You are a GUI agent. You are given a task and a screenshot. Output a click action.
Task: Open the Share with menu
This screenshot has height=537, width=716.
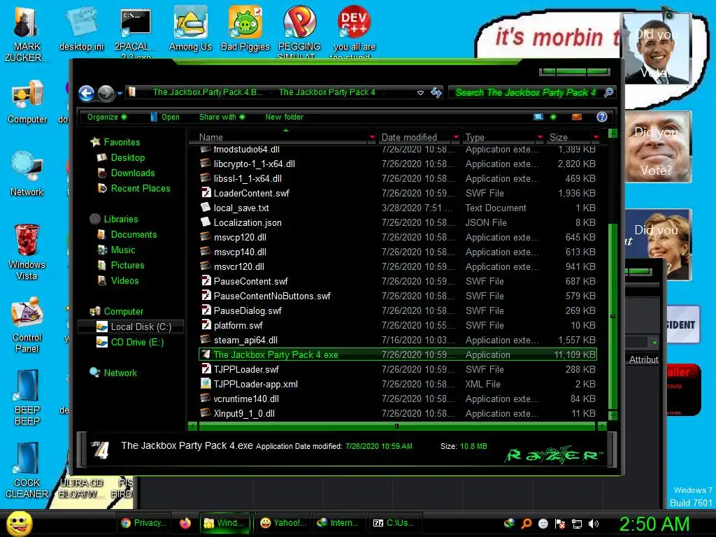(x=222, y=117)
